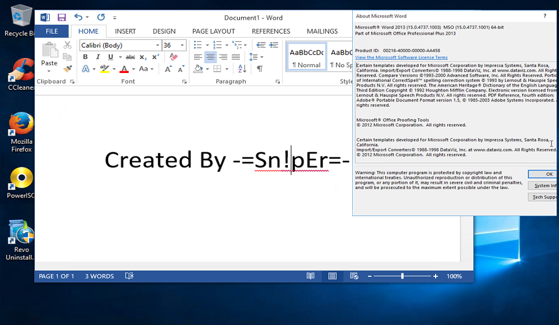559x325 pixels.
Task: Click the Shrink Font icon
Action: pos(181,69)
